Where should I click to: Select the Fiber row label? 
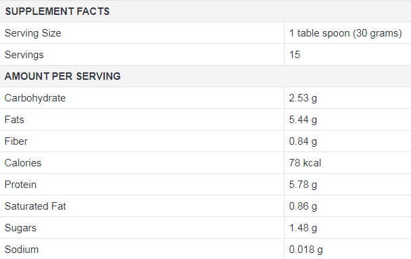(16, 141)
